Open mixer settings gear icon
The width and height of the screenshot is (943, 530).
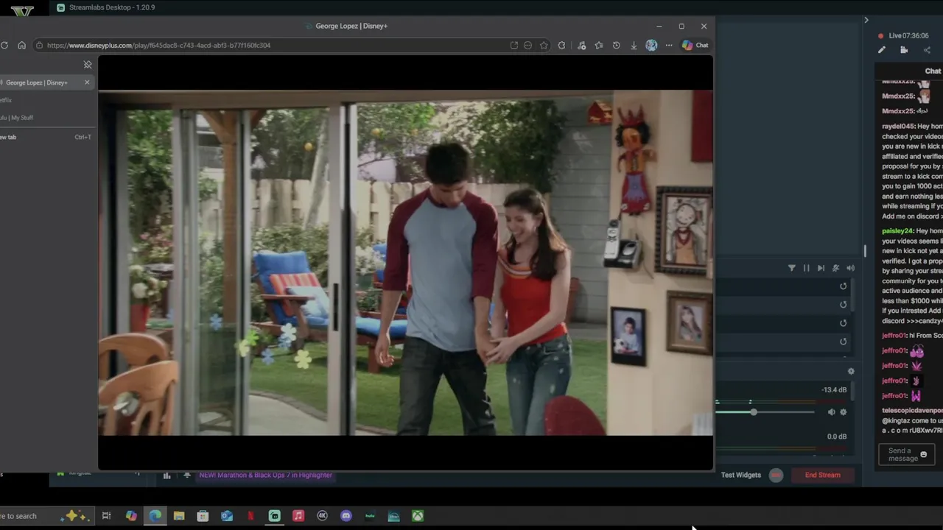[851, 371]
